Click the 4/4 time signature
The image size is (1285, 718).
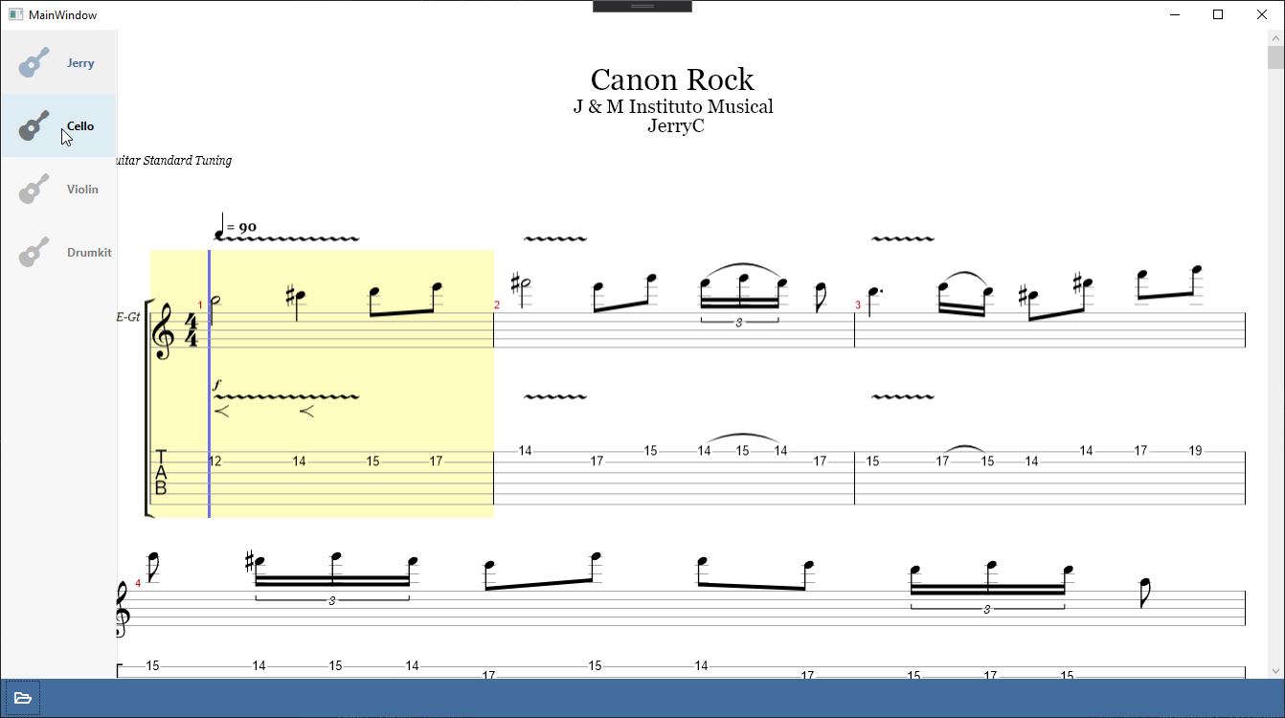tap(192, 330)
